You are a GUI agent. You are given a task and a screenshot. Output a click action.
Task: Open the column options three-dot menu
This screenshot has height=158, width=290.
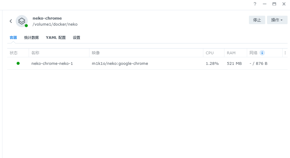(285, 53)
